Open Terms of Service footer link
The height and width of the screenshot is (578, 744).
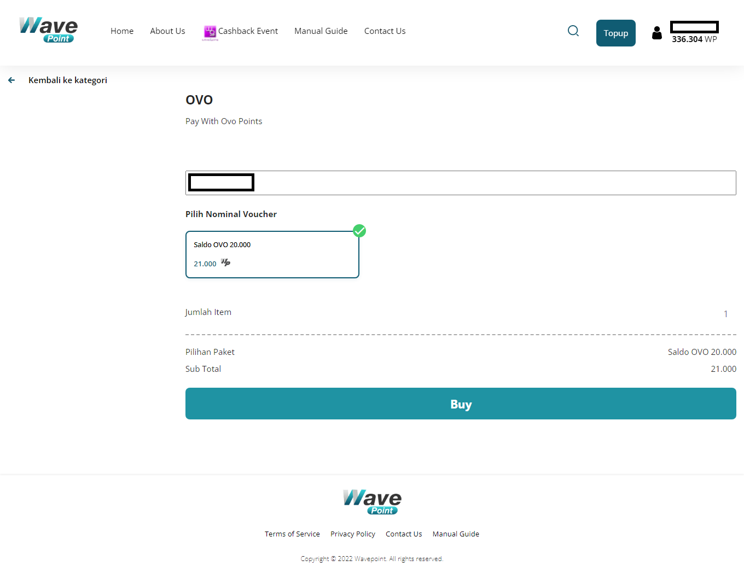coord(292,534)
